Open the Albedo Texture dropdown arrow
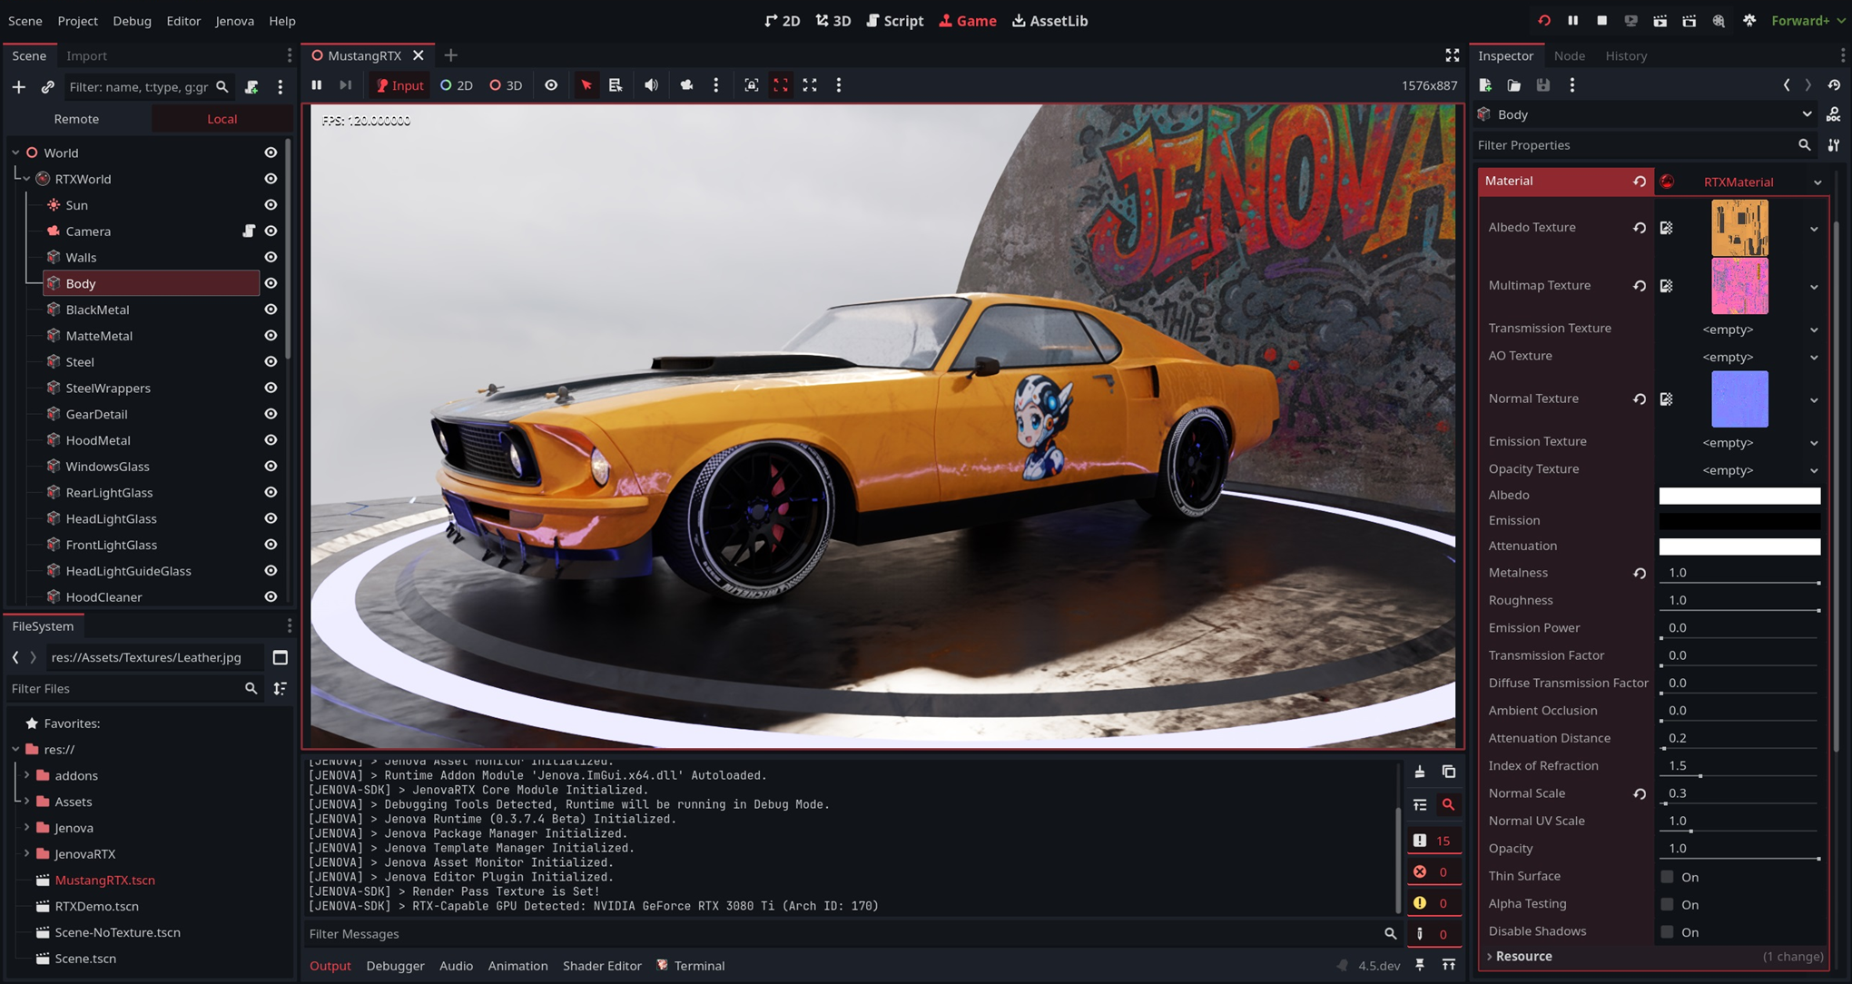Screen dimensions: 1852x984 [x=1814, y=229]
